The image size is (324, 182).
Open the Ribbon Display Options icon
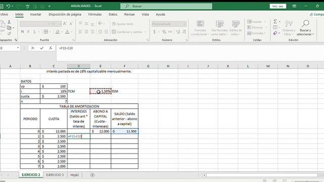pyautogui.click(x=294, y=6)
